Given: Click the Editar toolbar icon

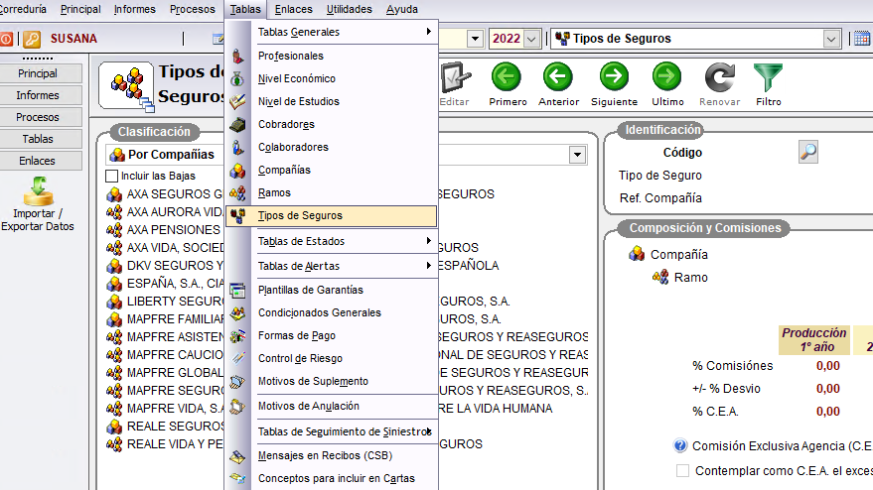Looking at the screenshot, I should pyautogui.click(x=455, y=77).
